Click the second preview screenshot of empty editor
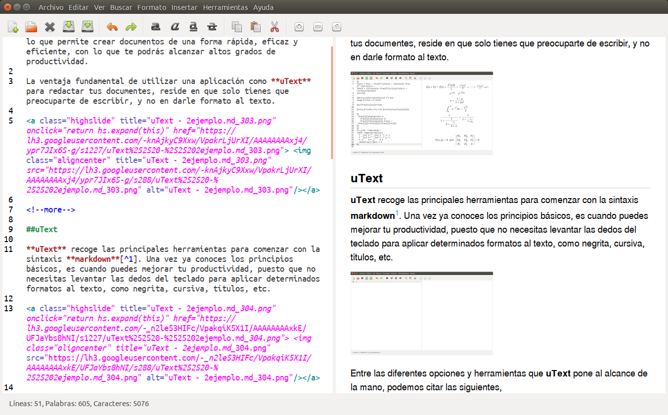The width and height of the screenshot is (668, 415). point(422,313)
